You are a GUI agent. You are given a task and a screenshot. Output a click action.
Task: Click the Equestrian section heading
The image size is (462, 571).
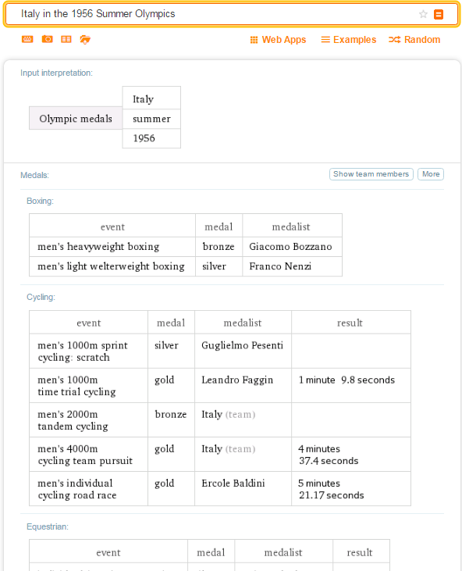[48, 526]
